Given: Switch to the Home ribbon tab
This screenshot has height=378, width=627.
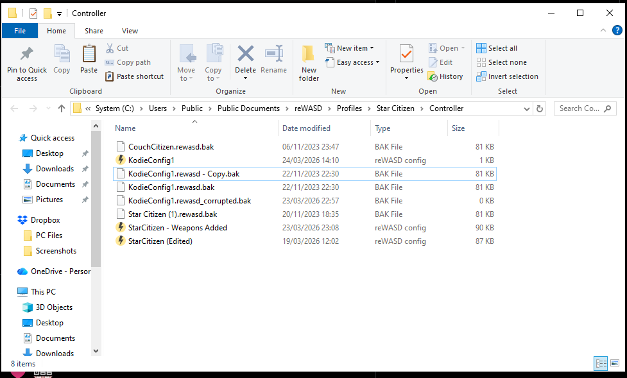Looking at the screenshot, I should click(x=56, y=31).
